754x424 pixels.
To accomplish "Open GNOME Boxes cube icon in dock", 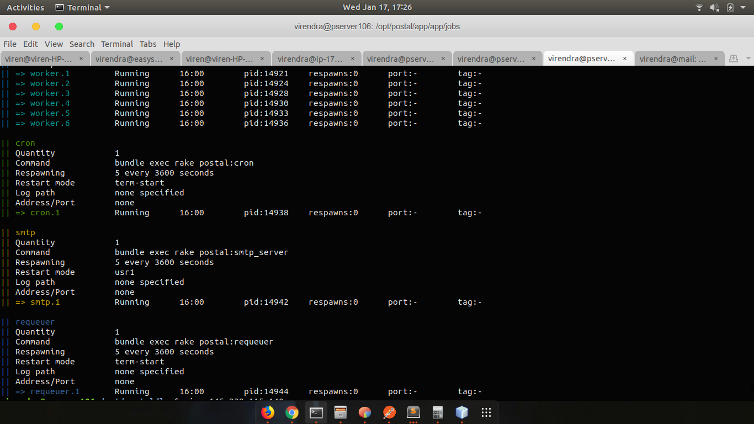I will (461, 412).
